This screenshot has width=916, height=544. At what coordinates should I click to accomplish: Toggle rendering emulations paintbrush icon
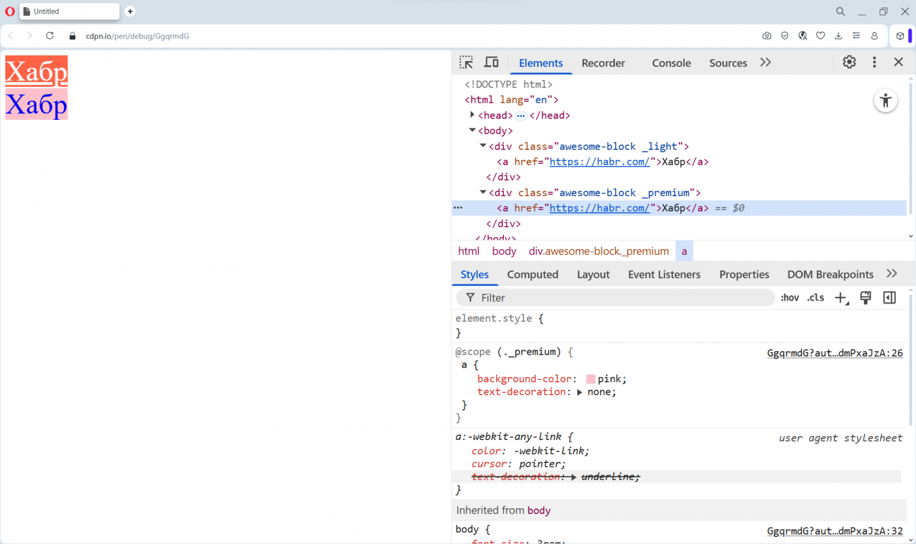click(866, 298)
